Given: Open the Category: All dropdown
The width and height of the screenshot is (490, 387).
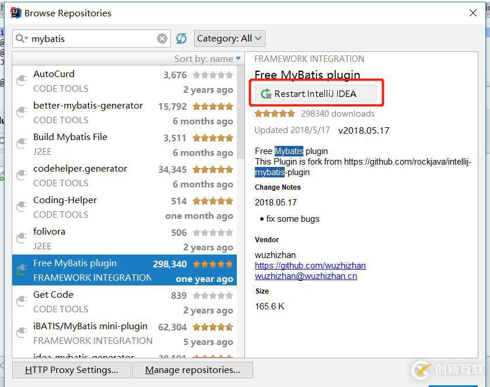Looking at the screenshot, I should pos(229,39).
